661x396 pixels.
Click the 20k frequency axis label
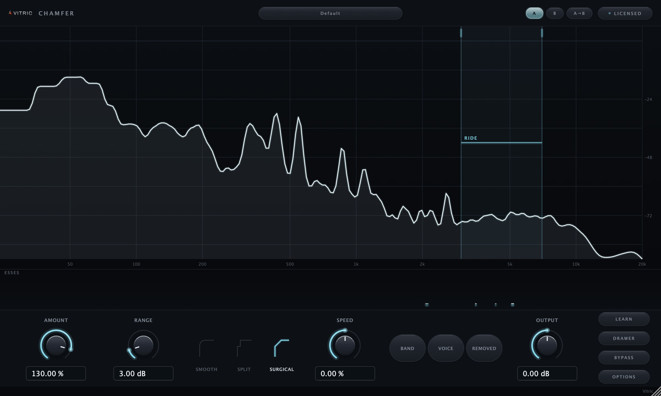point(642,264)
